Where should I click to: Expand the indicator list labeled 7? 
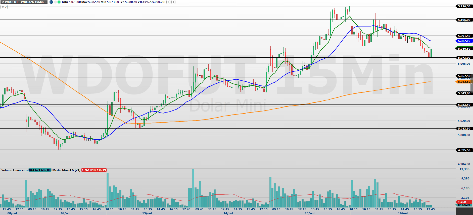(4, 7)
